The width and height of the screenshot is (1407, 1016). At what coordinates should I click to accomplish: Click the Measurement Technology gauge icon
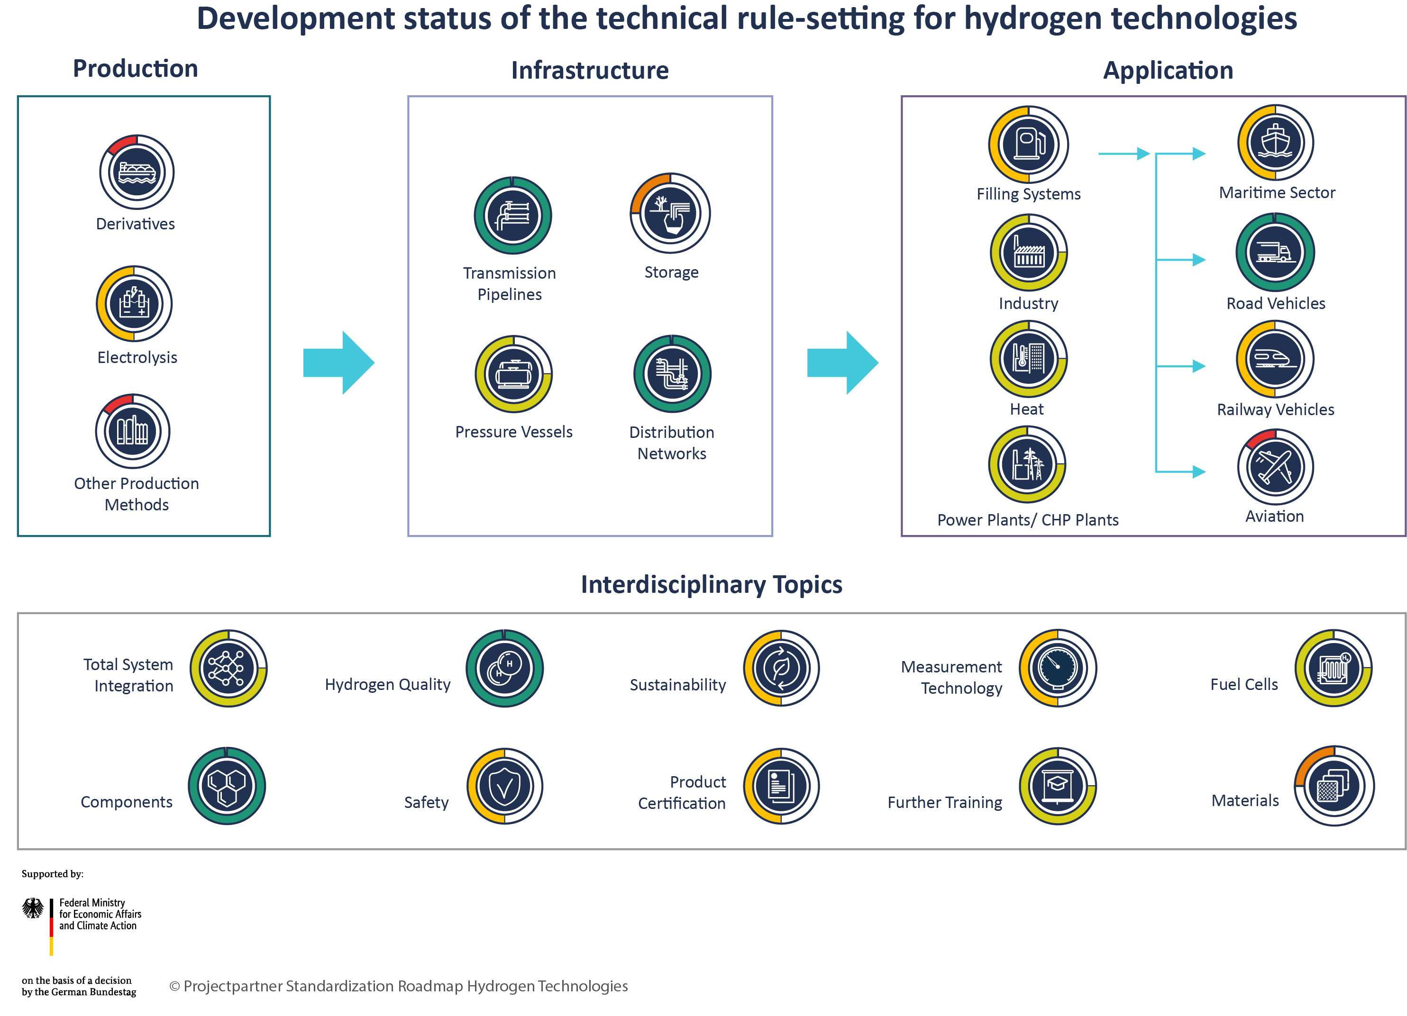1058,669
